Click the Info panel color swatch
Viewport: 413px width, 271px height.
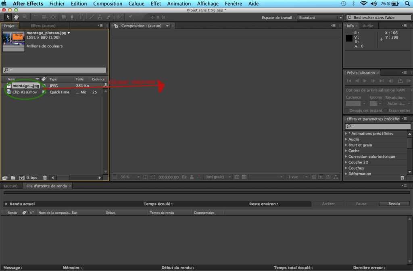[349, 38]
